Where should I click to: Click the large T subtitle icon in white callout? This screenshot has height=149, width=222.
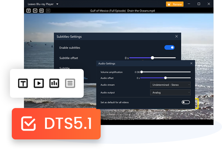coord(23,83)
